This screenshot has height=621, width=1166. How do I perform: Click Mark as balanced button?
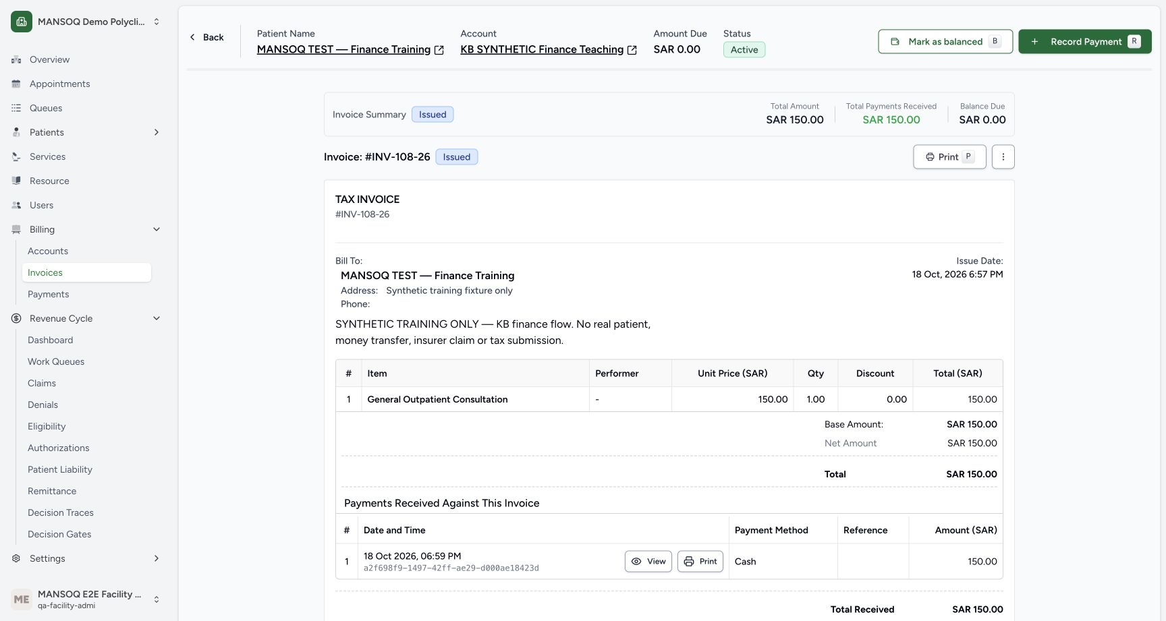[945, 42]
